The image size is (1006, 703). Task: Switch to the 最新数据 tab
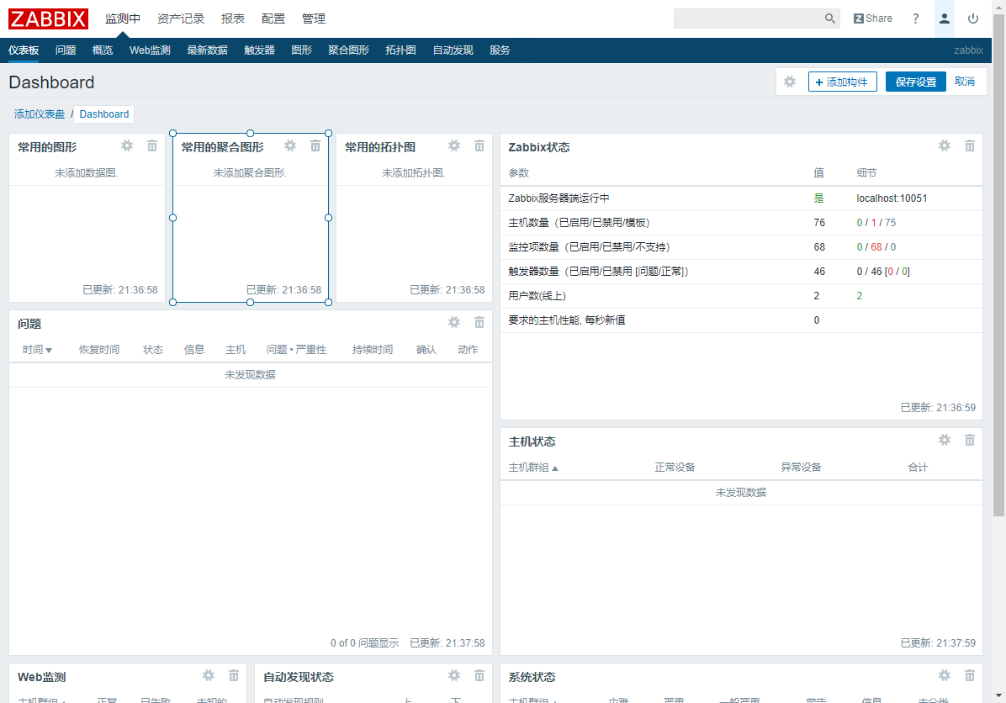coord(207,50)
